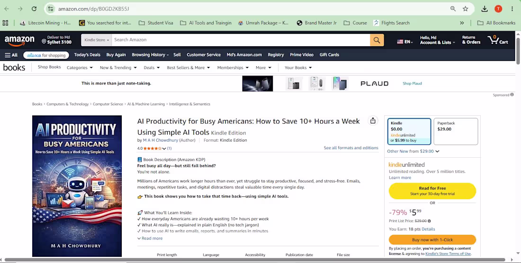Click the browser address bar URL
521x263 pixels.
click(x=93, y=9)
